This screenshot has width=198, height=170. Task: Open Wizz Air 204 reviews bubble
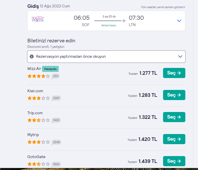pyautogui.click(x=56, y=76)
